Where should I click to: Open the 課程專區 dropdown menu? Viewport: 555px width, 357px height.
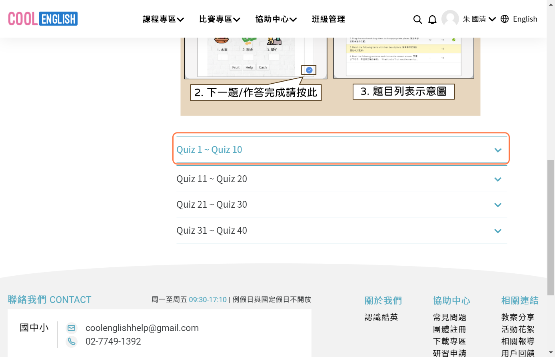163,19
